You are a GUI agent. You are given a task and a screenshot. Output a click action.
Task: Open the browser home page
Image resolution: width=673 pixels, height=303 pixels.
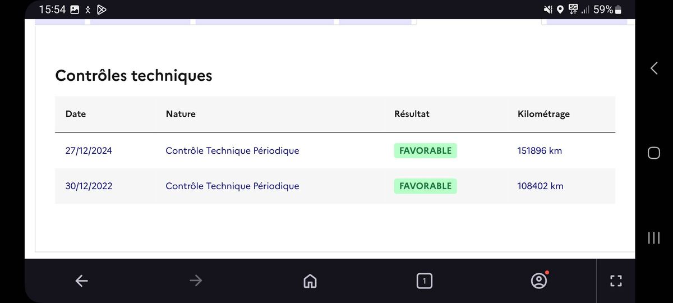click(310, 281)
